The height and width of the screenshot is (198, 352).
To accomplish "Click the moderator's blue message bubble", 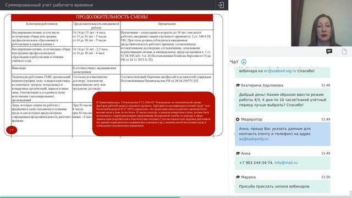I will pyautogui.click(x=282, y=134).
